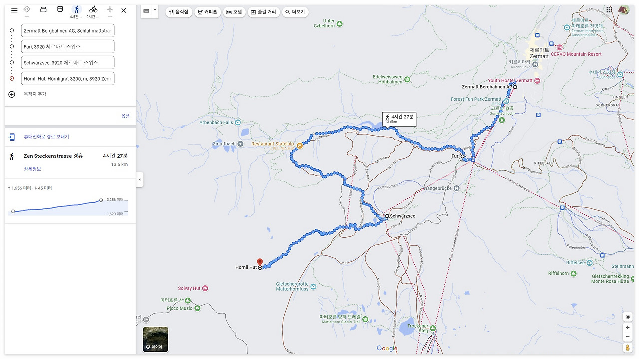Open the main hamburger menu
The width and height of the screenshot is (639, 359).
click(x=14, y=10)
